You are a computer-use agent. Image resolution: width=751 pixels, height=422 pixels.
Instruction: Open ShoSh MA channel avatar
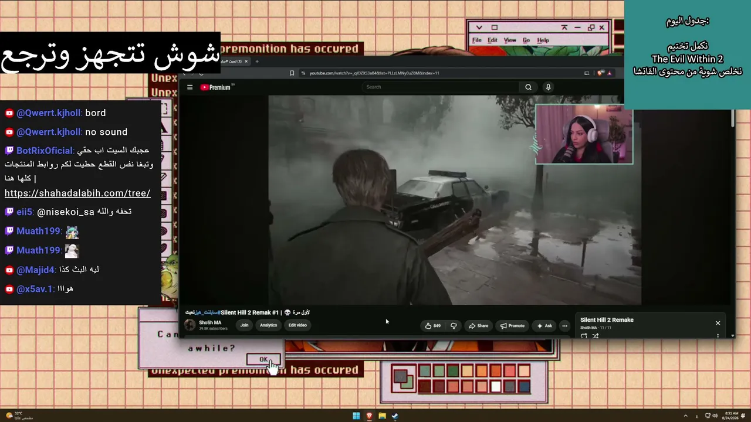click(x=190, y=325)
